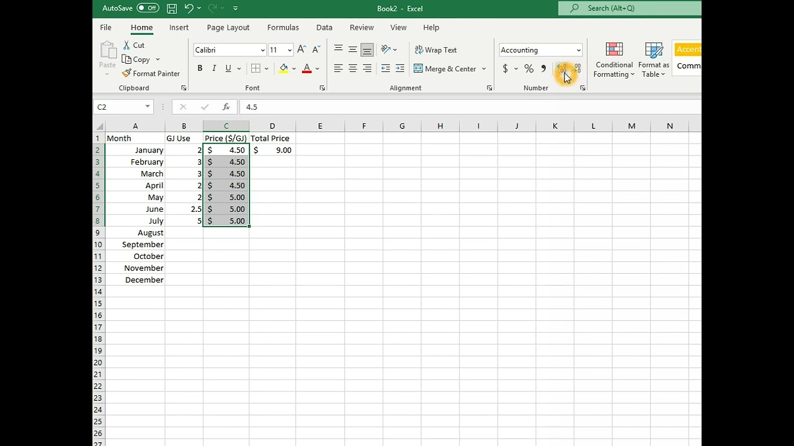Click the formula bar showing 4.5

(x=470, y=107)
